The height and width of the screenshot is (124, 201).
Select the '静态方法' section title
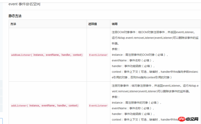15,16
